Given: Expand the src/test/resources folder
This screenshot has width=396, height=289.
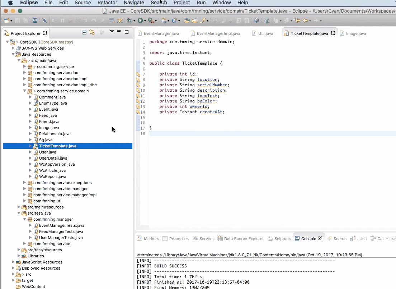Looking at the screenshot, I should click(x=19, y=250).
